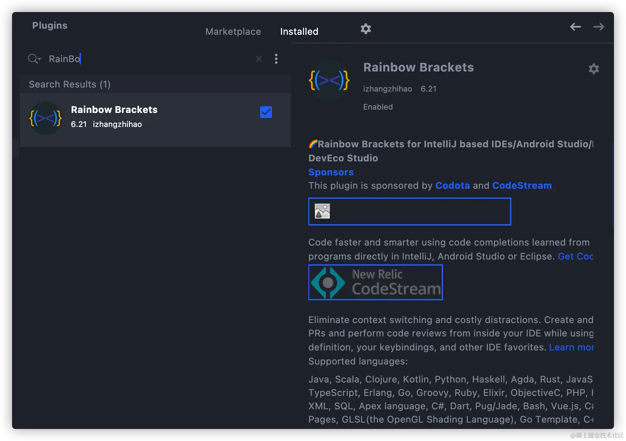Click the broken Codota banner image
Viewport: 626px width, 441px height.
coord(410,211)
